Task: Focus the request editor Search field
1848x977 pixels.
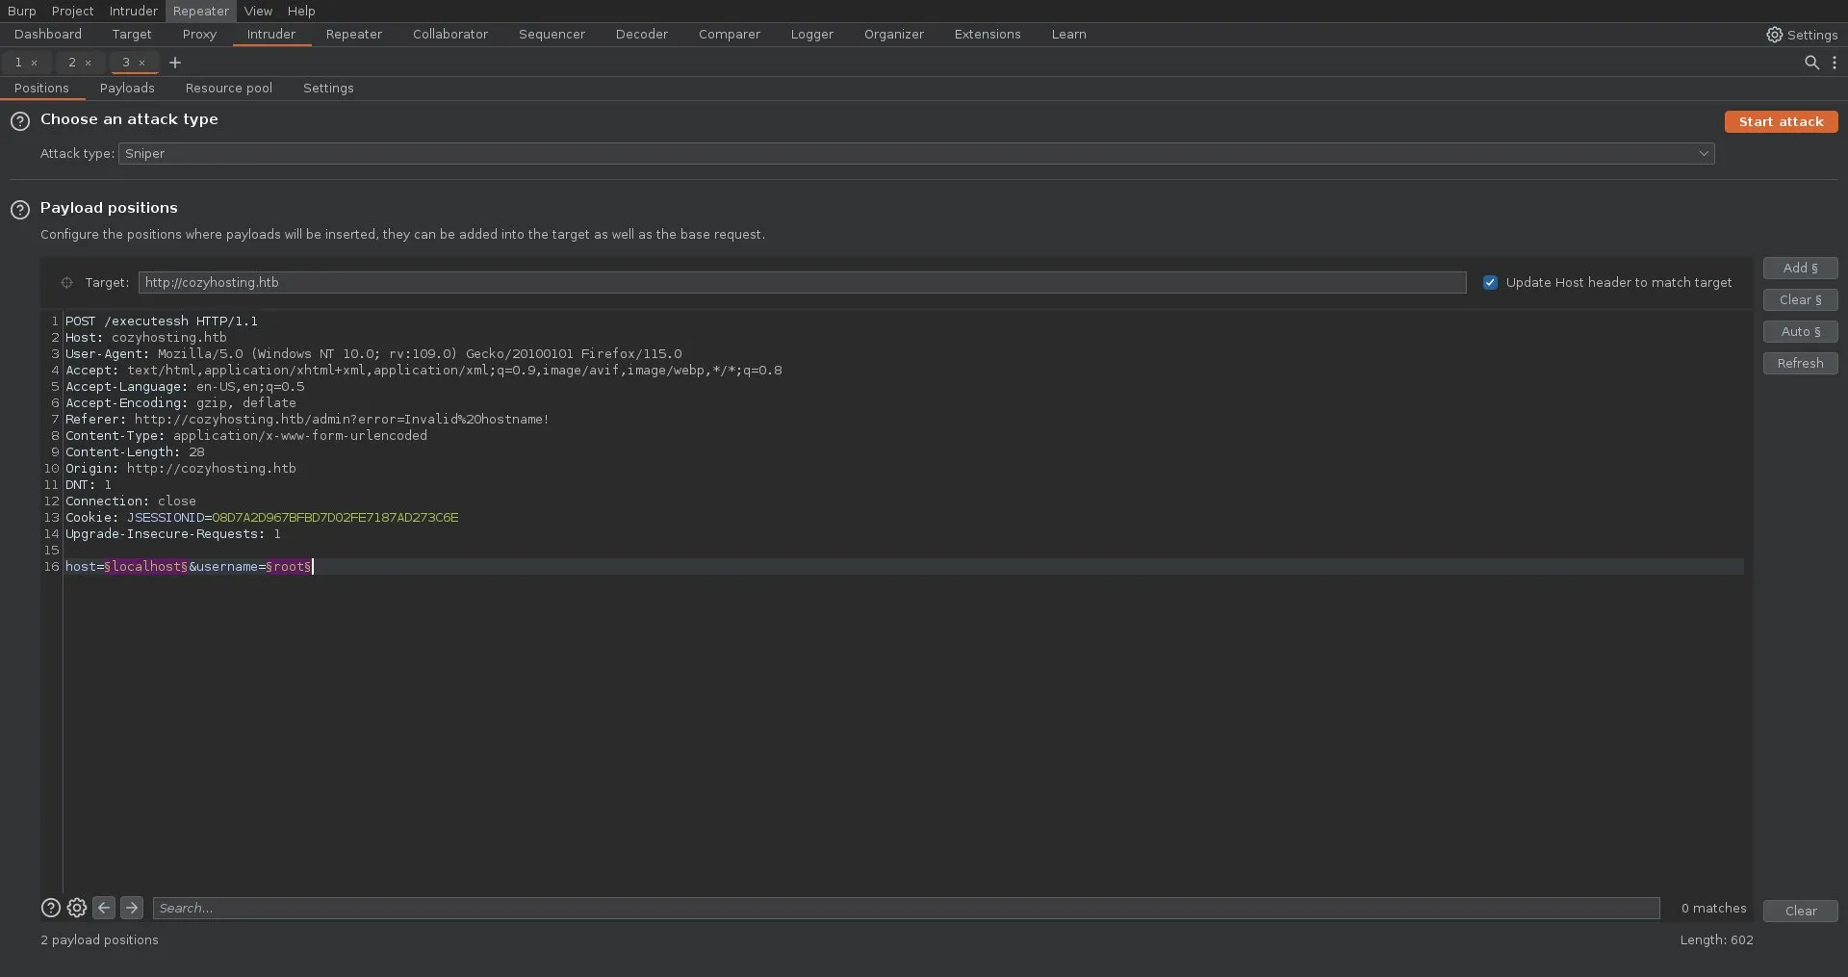Action: (906, 908)
